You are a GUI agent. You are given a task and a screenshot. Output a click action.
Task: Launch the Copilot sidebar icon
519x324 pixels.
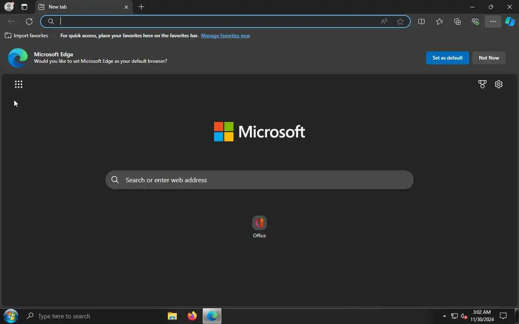510,21
